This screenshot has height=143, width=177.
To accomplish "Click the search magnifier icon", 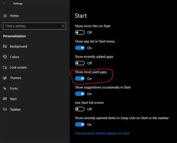I will (63, 26).
